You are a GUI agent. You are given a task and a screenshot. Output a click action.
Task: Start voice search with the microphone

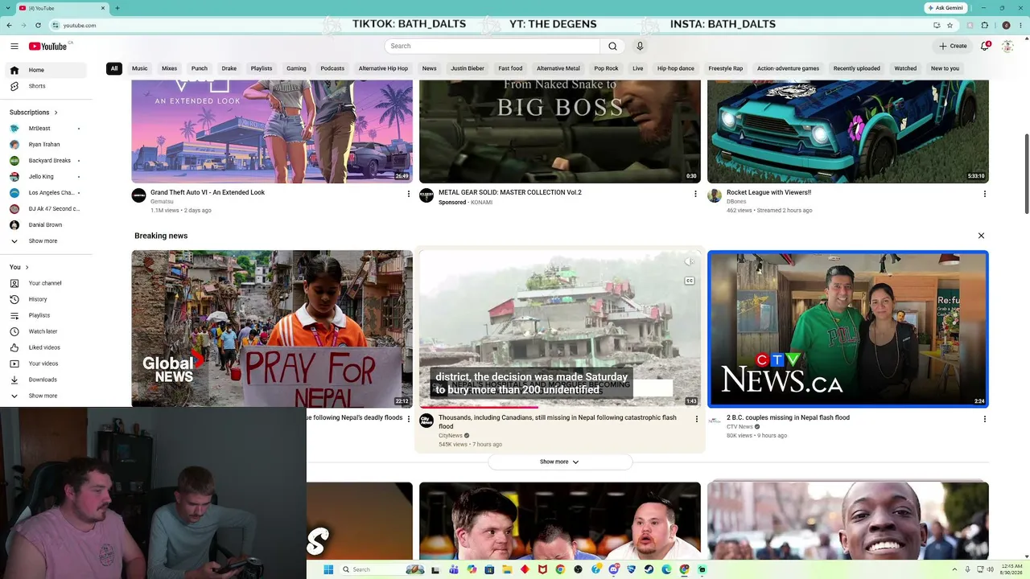(x=640, y=46)
